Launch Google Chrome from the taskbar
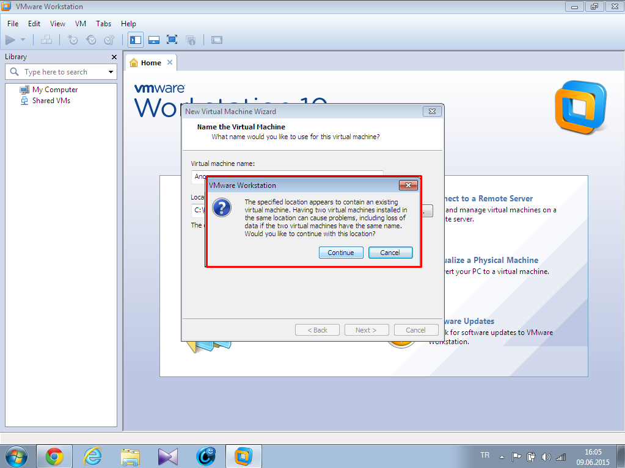This screenshot has width=625, height=468. click(x=54, y=456)
